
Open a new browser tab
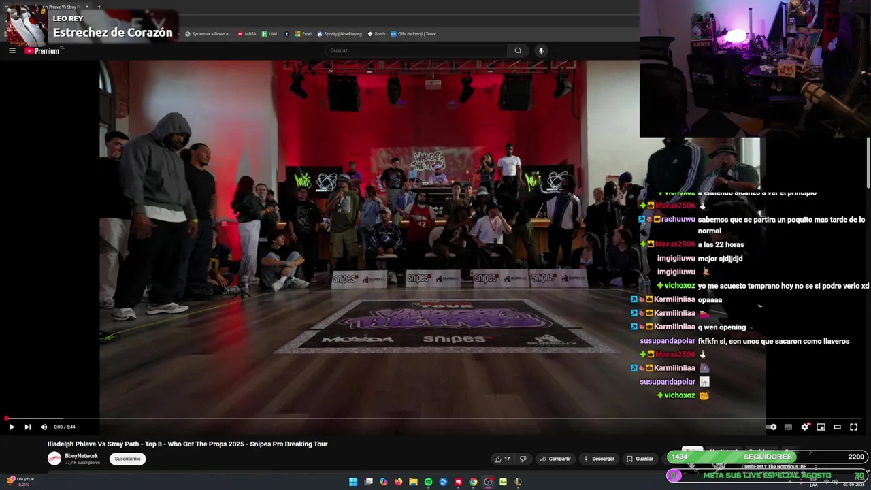pyautogui.click(x=99, y=7)
